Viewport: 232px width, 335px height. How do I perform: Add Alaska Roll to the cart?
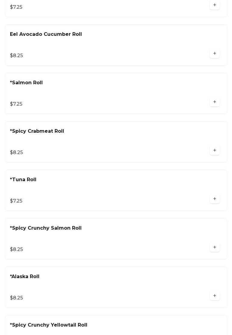point(215,296)
